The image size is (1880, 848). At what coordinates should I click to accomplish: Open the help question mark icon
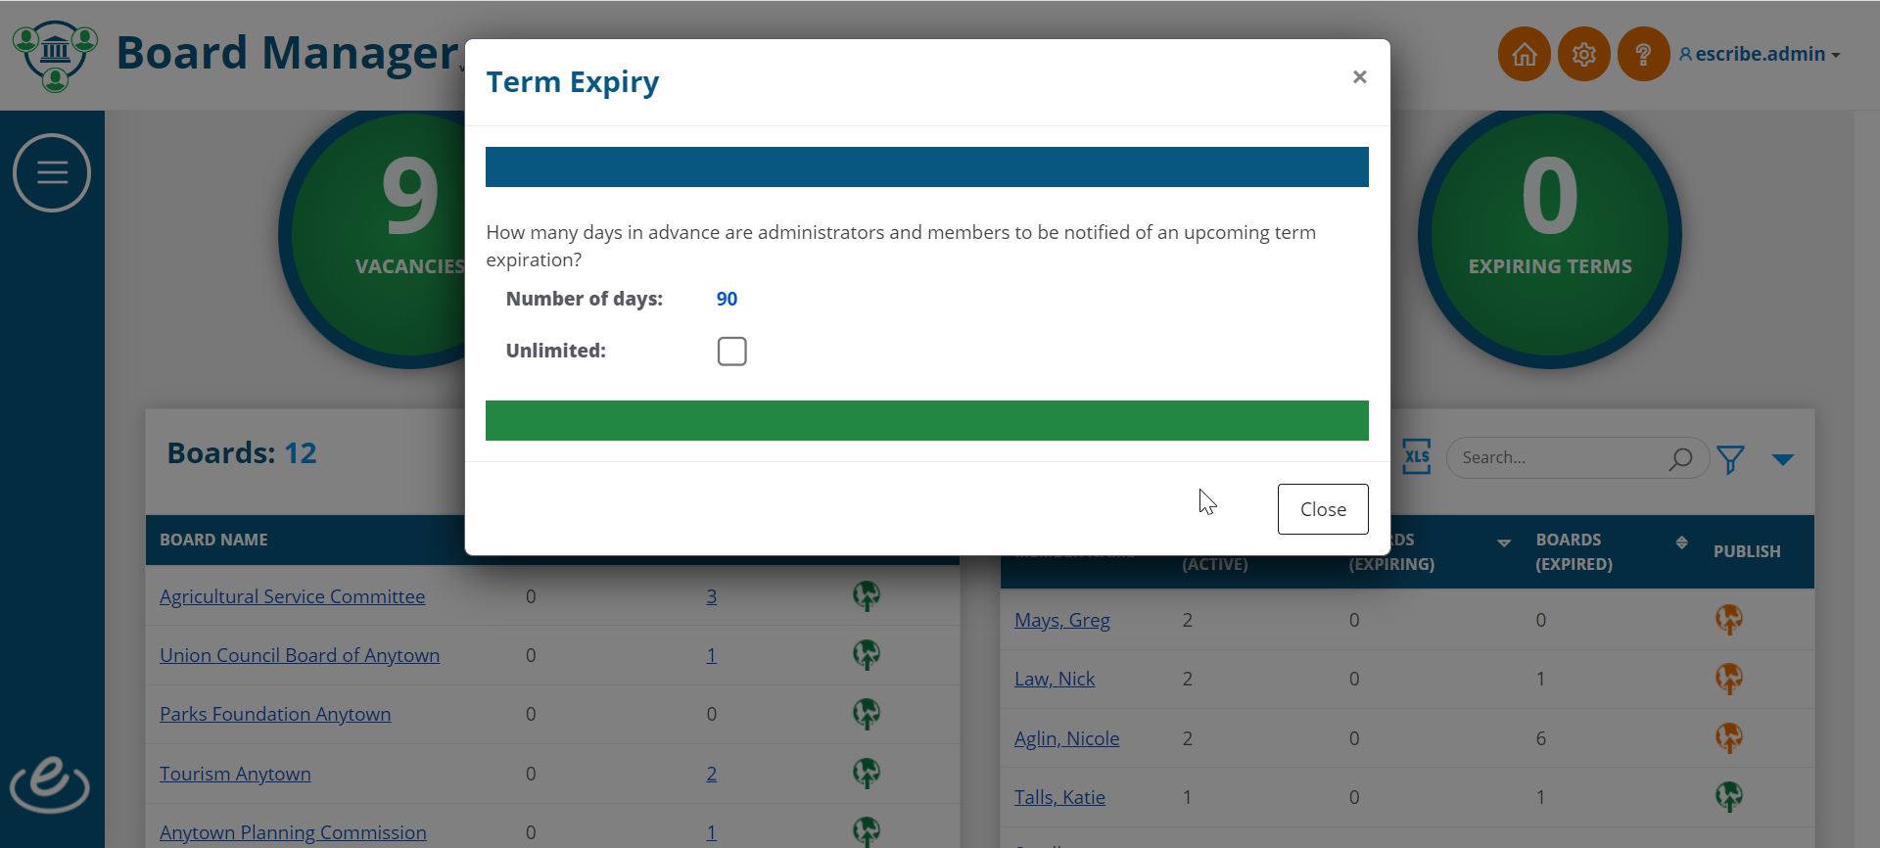point(1643,54)
